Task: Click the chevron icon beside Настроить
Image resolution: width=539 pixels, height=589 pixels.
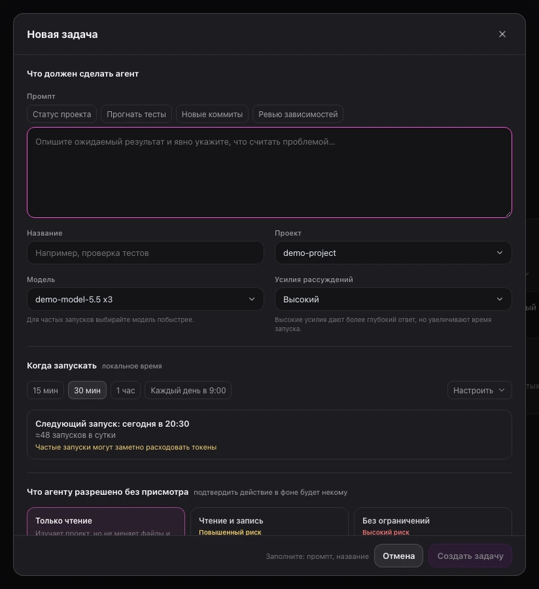Action: 502,390
